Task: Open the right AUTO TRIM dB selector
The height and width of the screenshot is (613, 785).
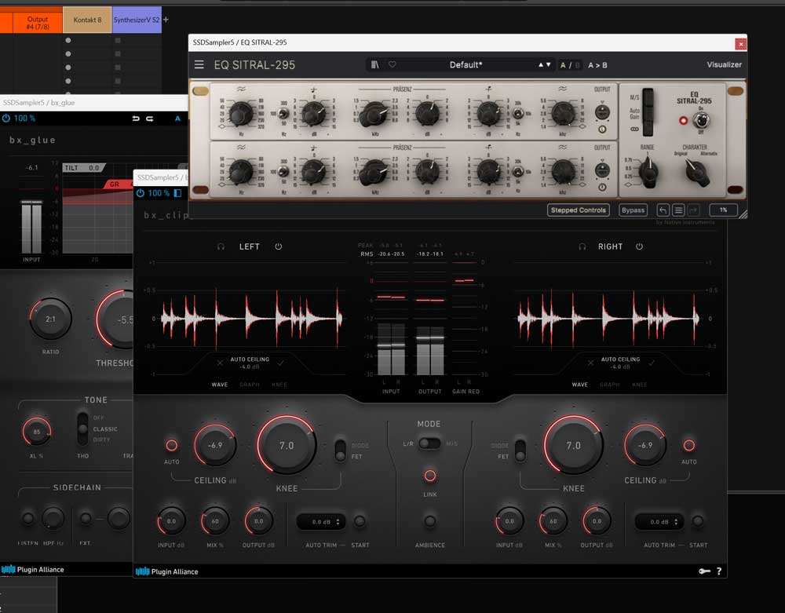Action: [x=659, y=521]
